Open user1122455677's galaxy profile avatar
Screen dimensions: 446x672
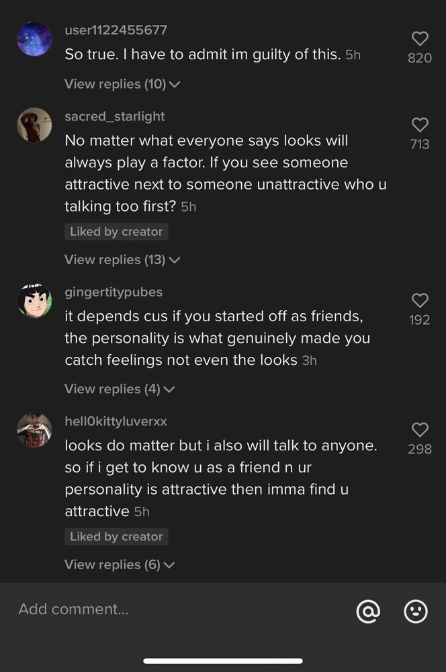(34, 39)
